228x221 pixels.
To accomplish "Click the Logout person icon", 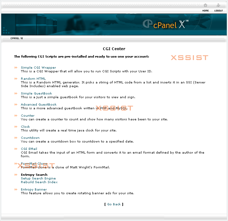I will [218, 5].
